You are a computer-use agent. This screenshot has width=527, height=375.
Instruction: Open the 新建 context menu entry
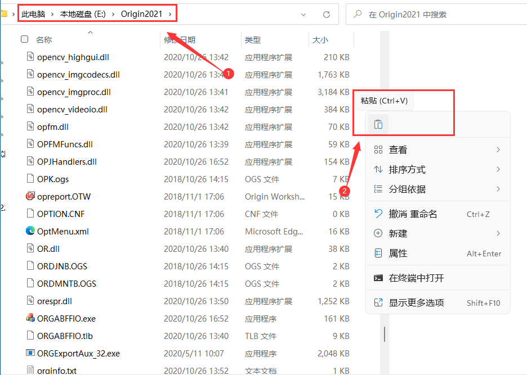[437, 233]
